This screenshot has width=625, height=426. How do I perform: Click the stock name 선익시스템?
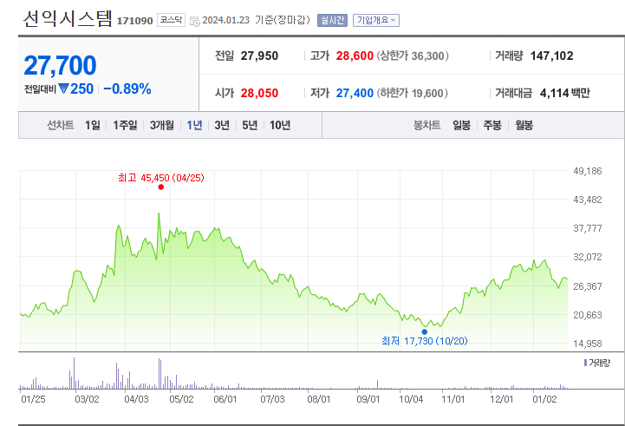(x=68, y=19)
